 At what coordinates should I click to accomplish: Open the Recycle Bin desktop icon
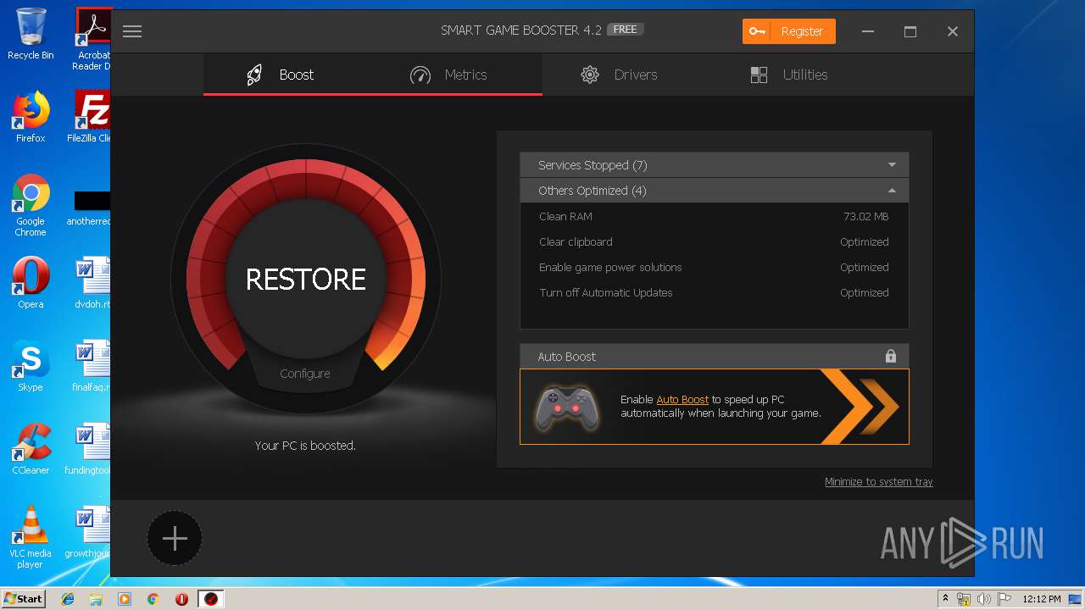coord(31,34)
